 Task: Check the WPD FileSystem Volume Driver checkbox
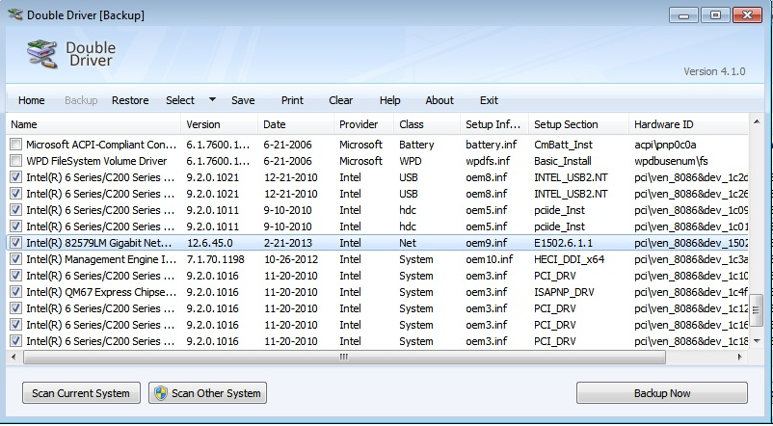pyautogui.click(x=15, y=161)
